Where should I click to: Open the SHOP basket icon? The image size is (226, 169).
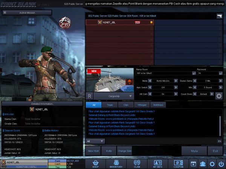95,164
